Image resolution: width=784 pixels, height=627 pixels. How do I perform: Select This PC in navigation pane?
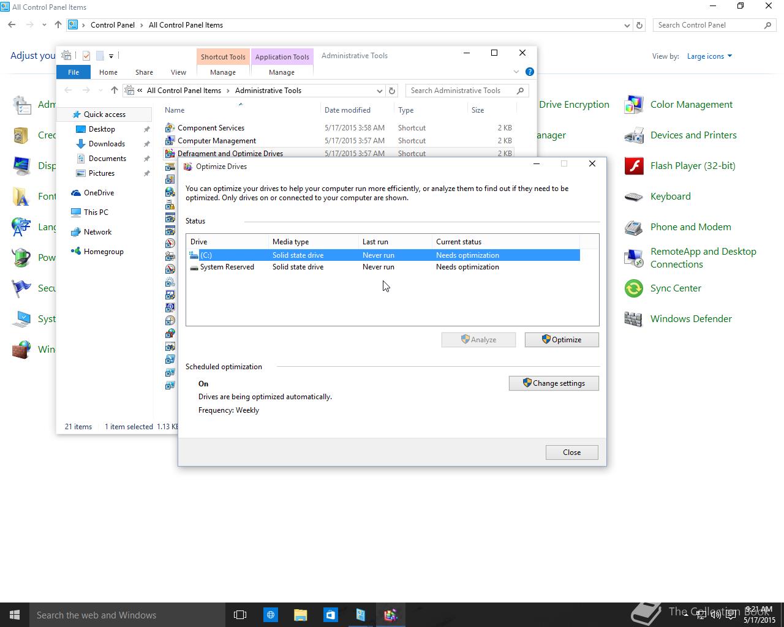pyautogui.click(x=96, y=212)
